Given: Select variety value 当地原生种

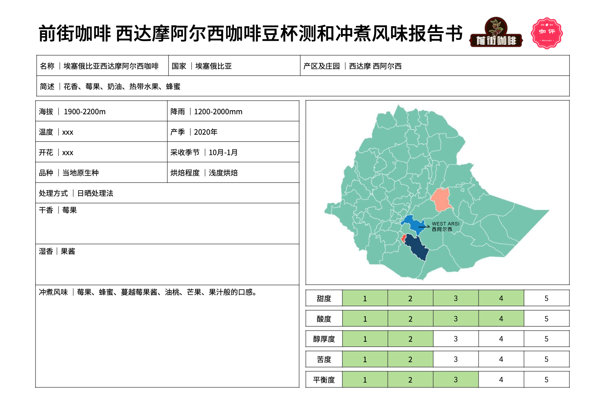Looking at the screenshot, I should [x=80, y=173].
